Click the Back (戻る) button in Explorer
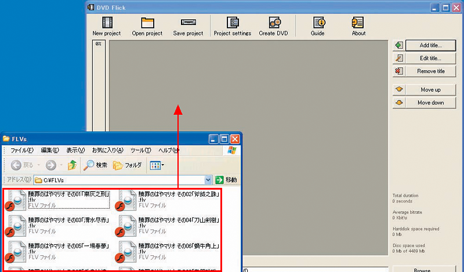464x272 pixels. click(22, 165)
